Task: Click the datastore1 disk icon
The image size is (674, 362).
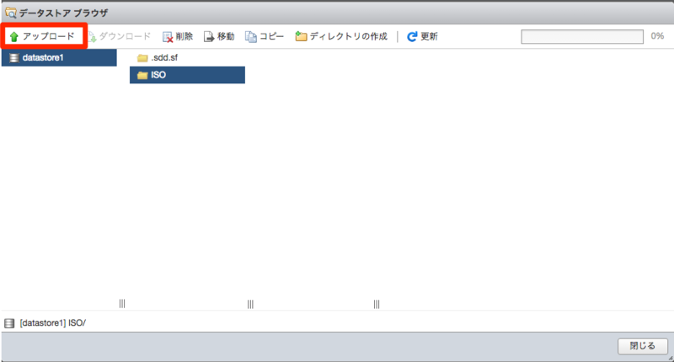Action: pyautogui.click(x=14, y=57)
